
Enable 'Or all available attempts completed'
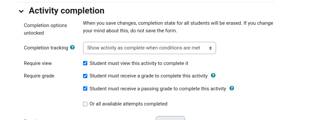(85, 104)
